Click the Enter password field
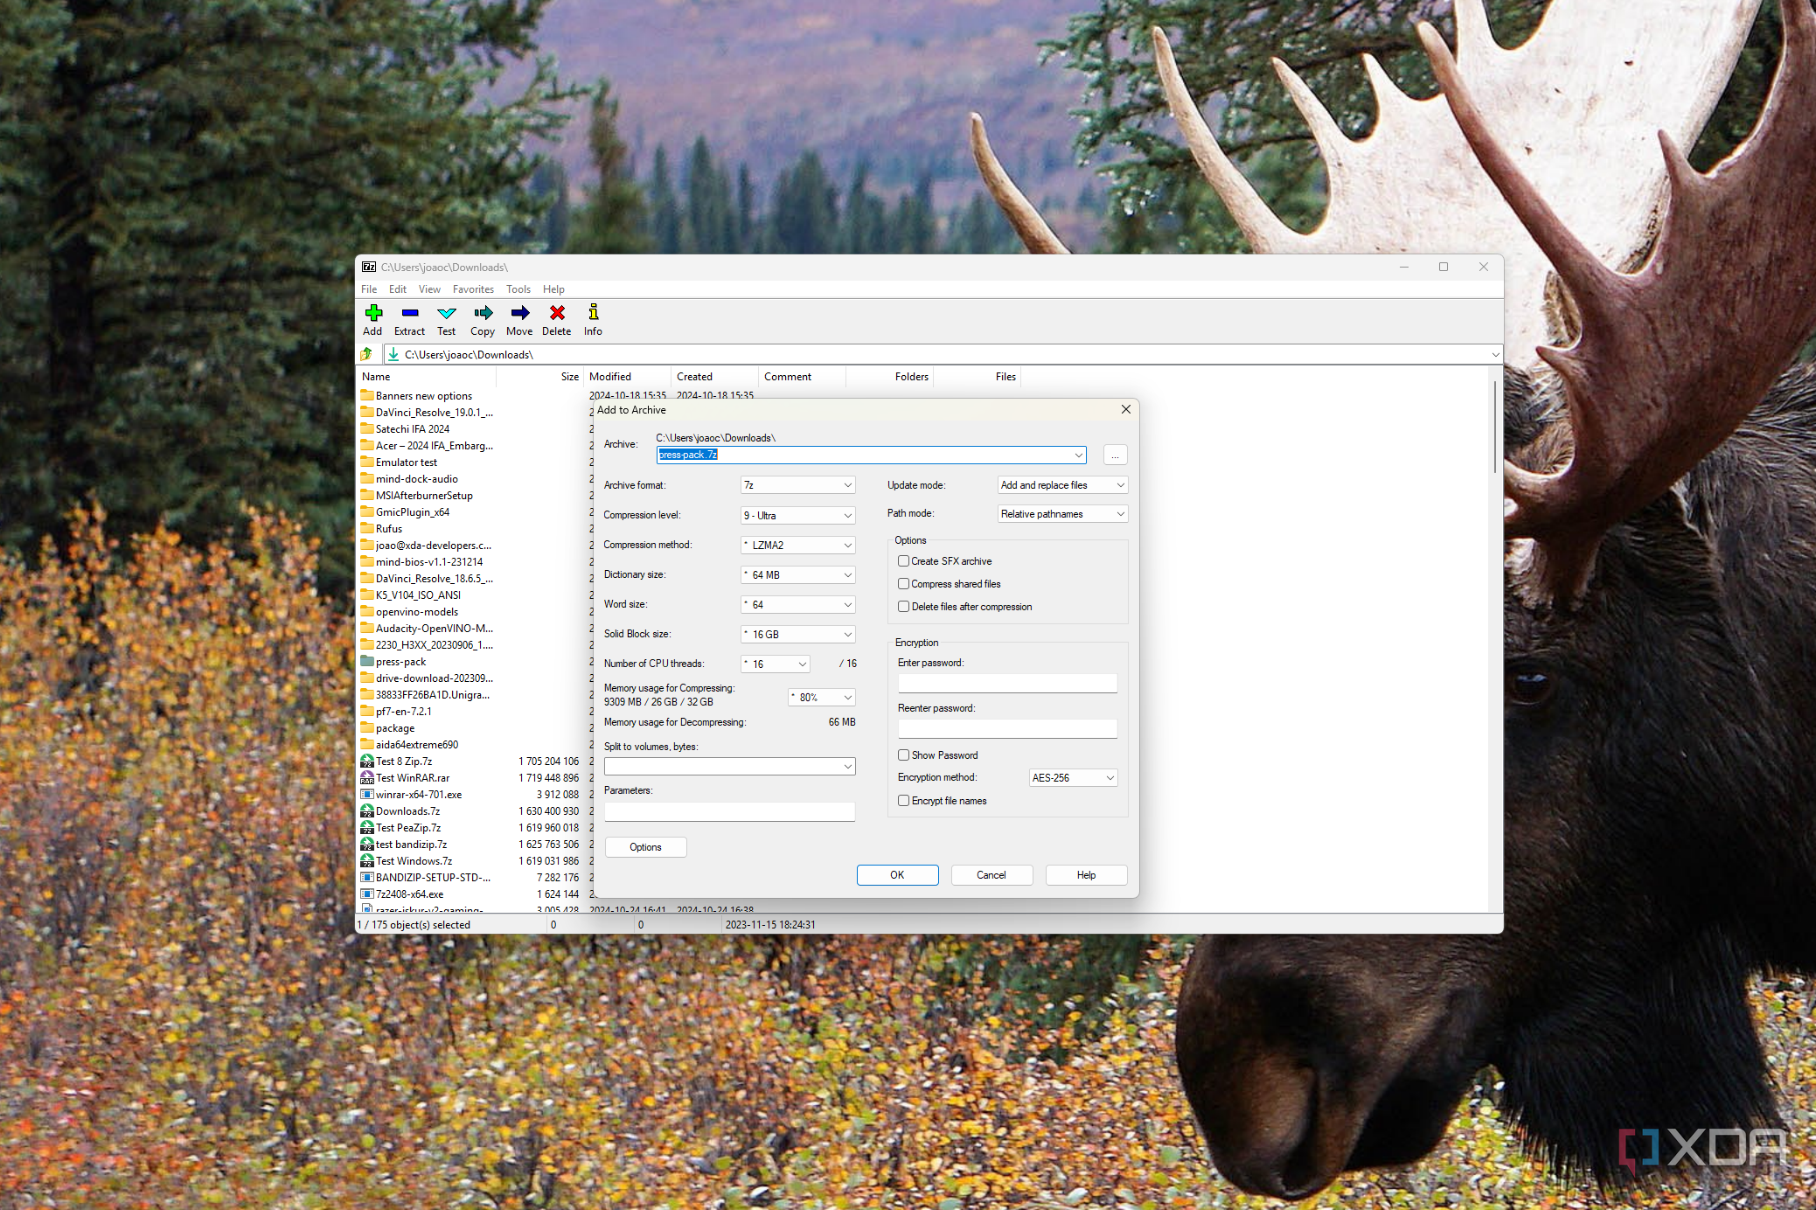1816x1210 pixels. point(1007,683)
